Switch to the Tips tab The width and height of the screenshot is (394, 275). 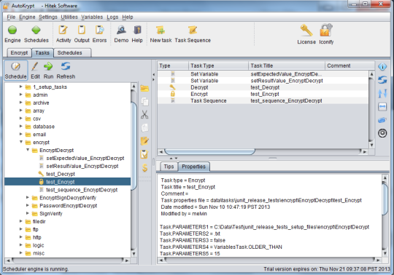click(x=169, y=167)
